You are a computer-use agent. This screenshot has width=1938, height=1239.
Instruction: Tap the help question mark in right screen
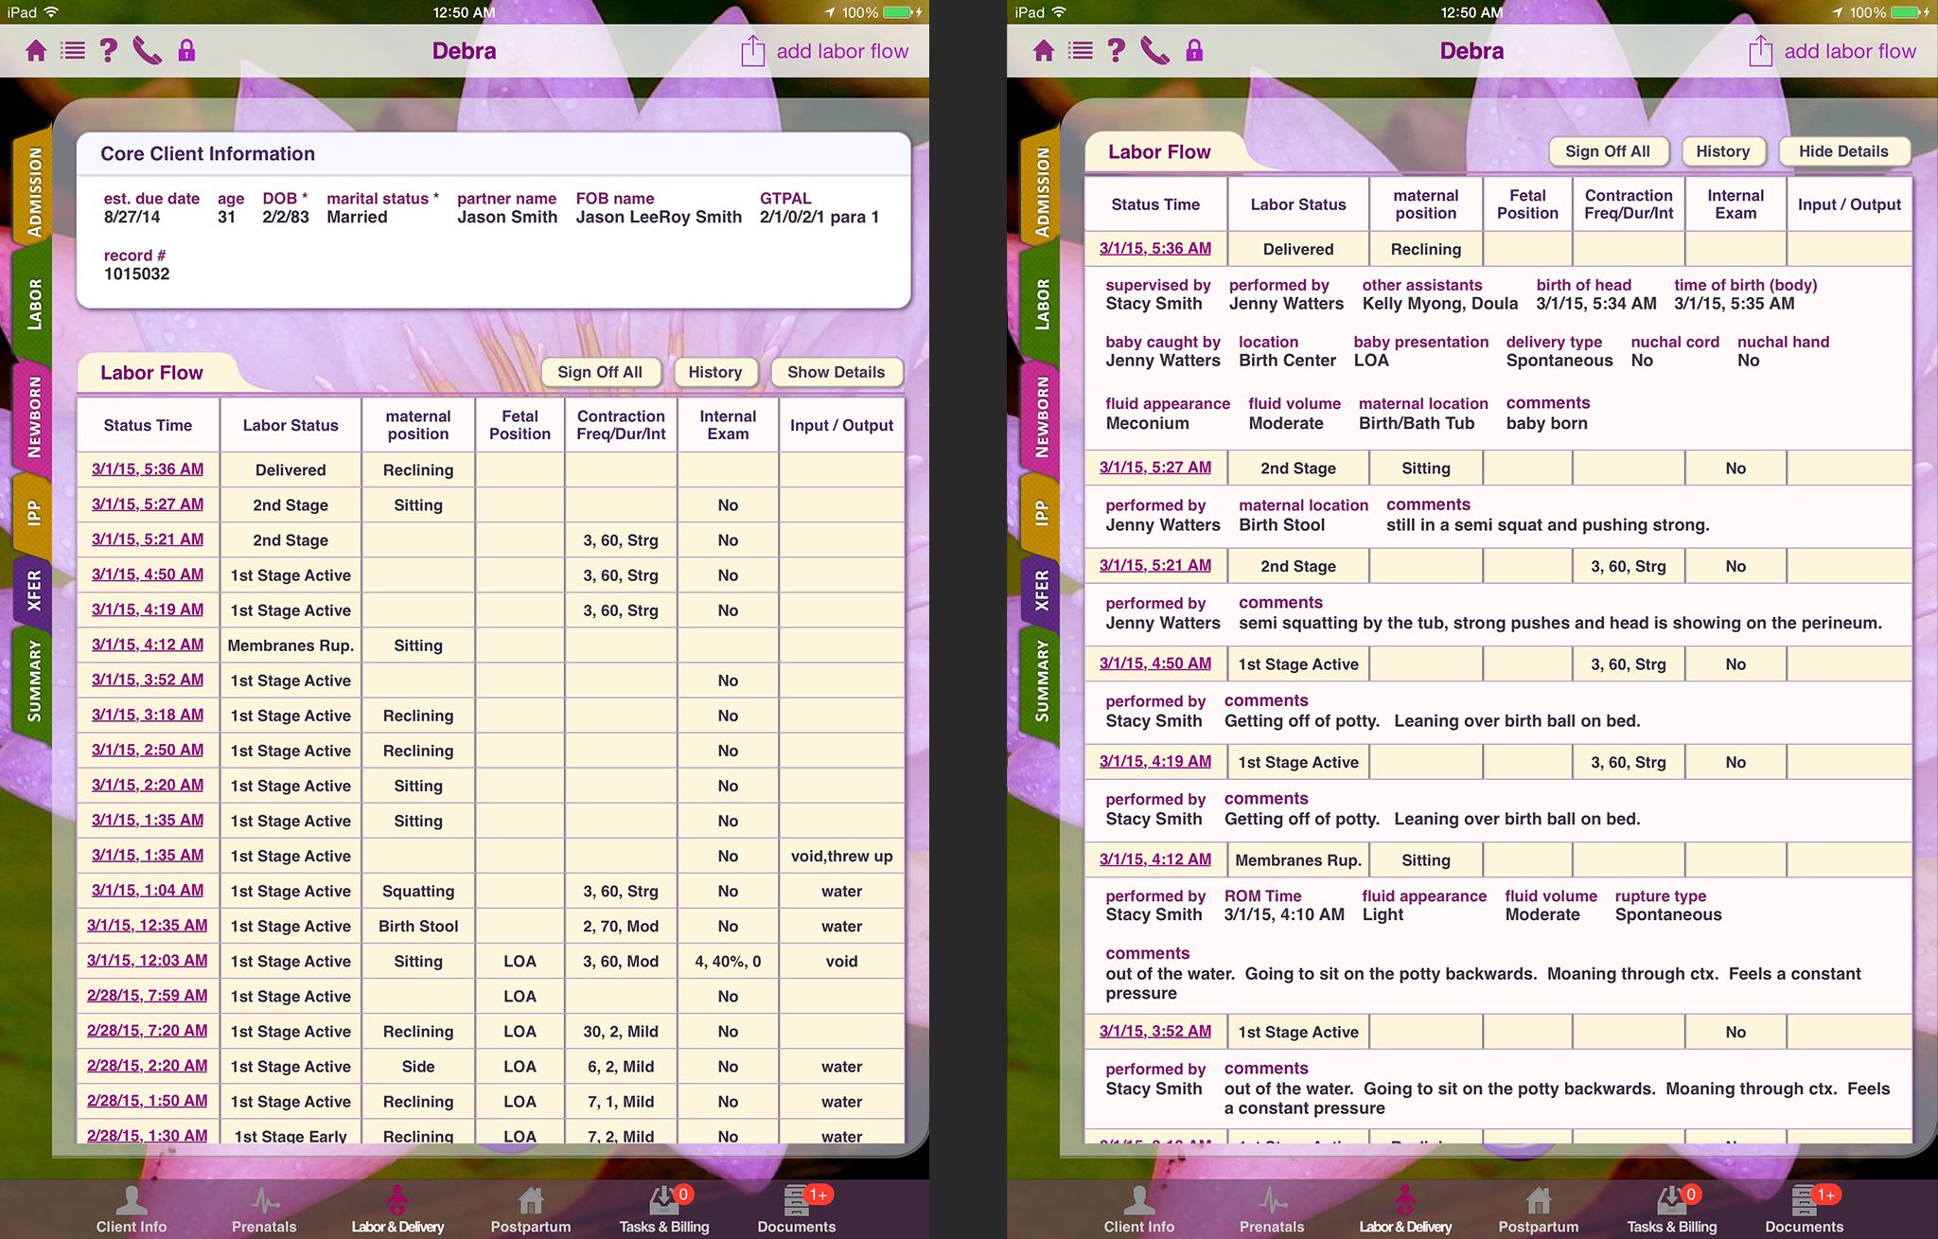[x=1117, y=50]
